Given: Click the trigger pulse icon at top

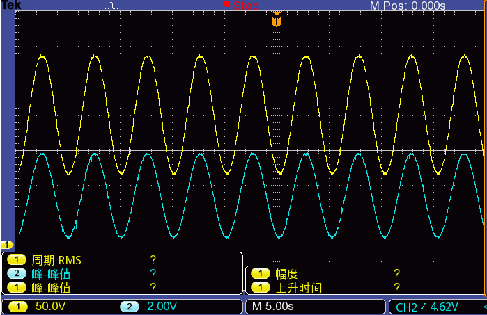Looking at the screenshot, I should point(111,6).
